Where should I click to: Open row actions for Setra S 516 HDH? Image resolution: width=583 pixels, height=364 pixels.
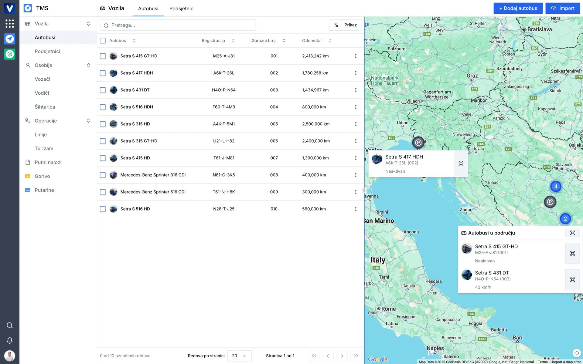coord(356,107)
